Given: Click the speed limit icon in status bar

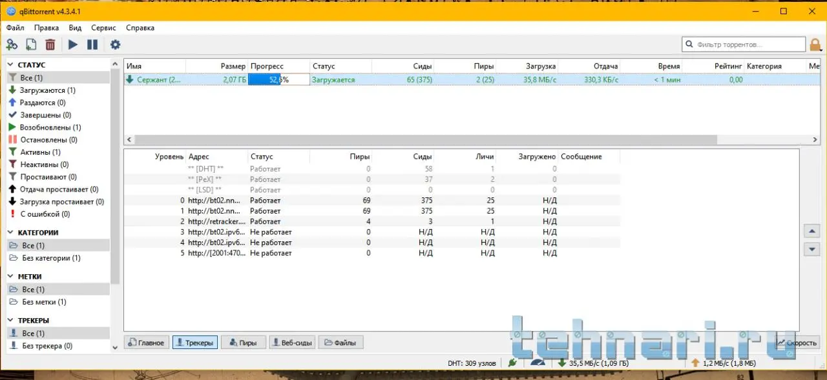Looking at the screenshot, I should point(538,363).
